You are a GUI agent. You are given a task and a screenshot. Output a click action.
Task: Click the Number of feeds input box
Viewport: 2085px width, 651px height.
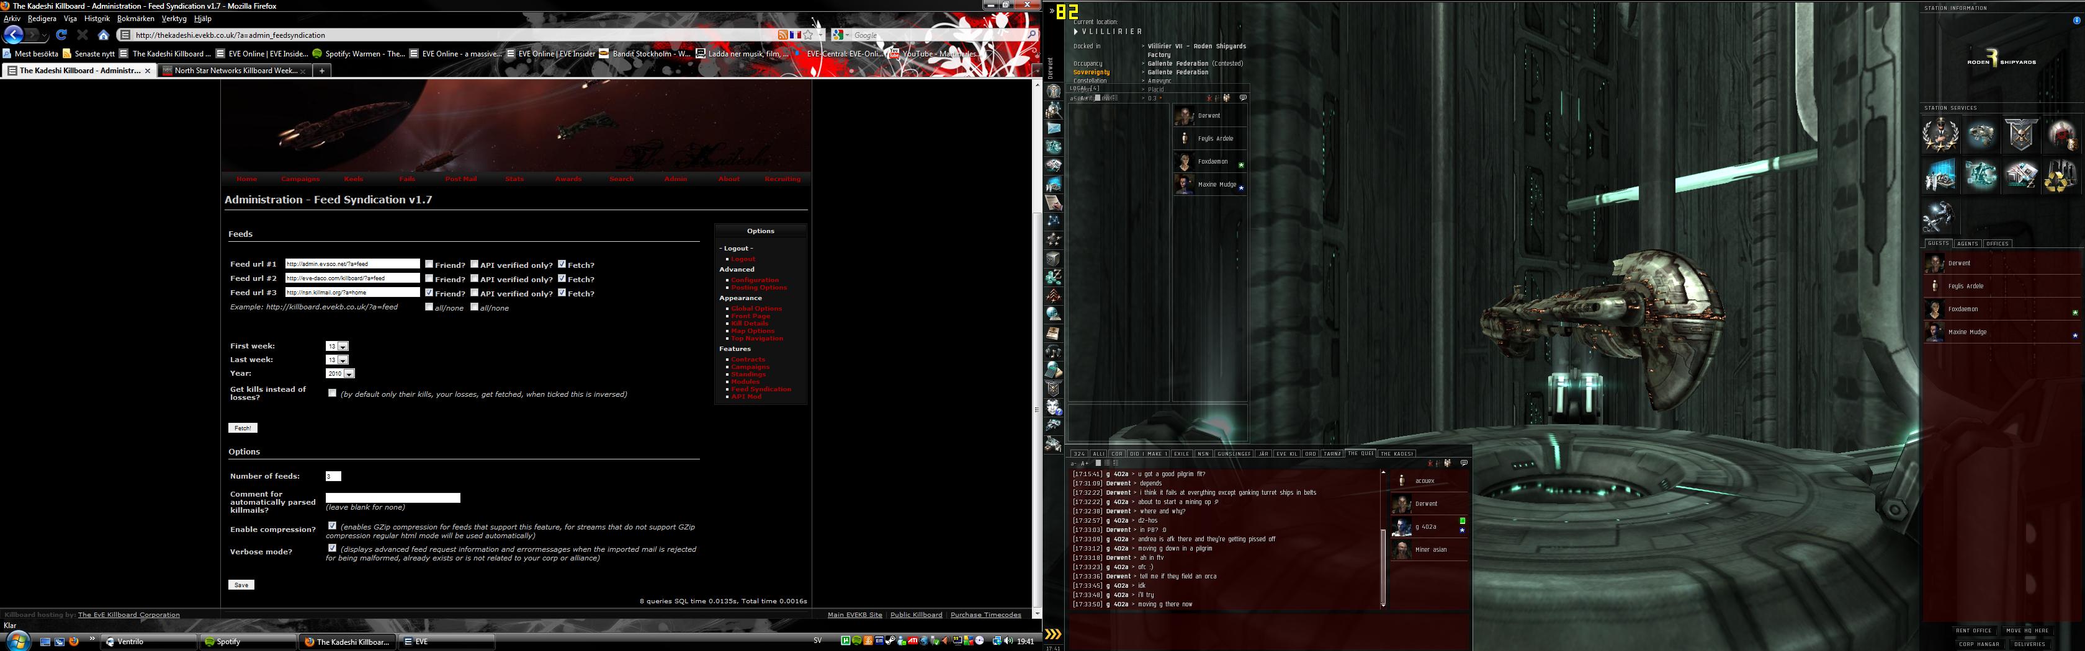coord(333,476)
